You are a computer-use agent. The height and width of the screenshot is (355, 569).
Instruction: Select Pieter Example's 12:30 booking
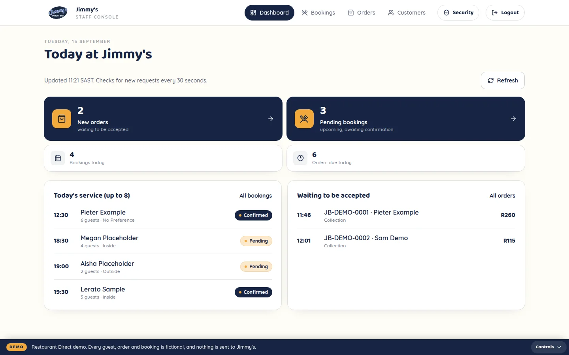163,215
